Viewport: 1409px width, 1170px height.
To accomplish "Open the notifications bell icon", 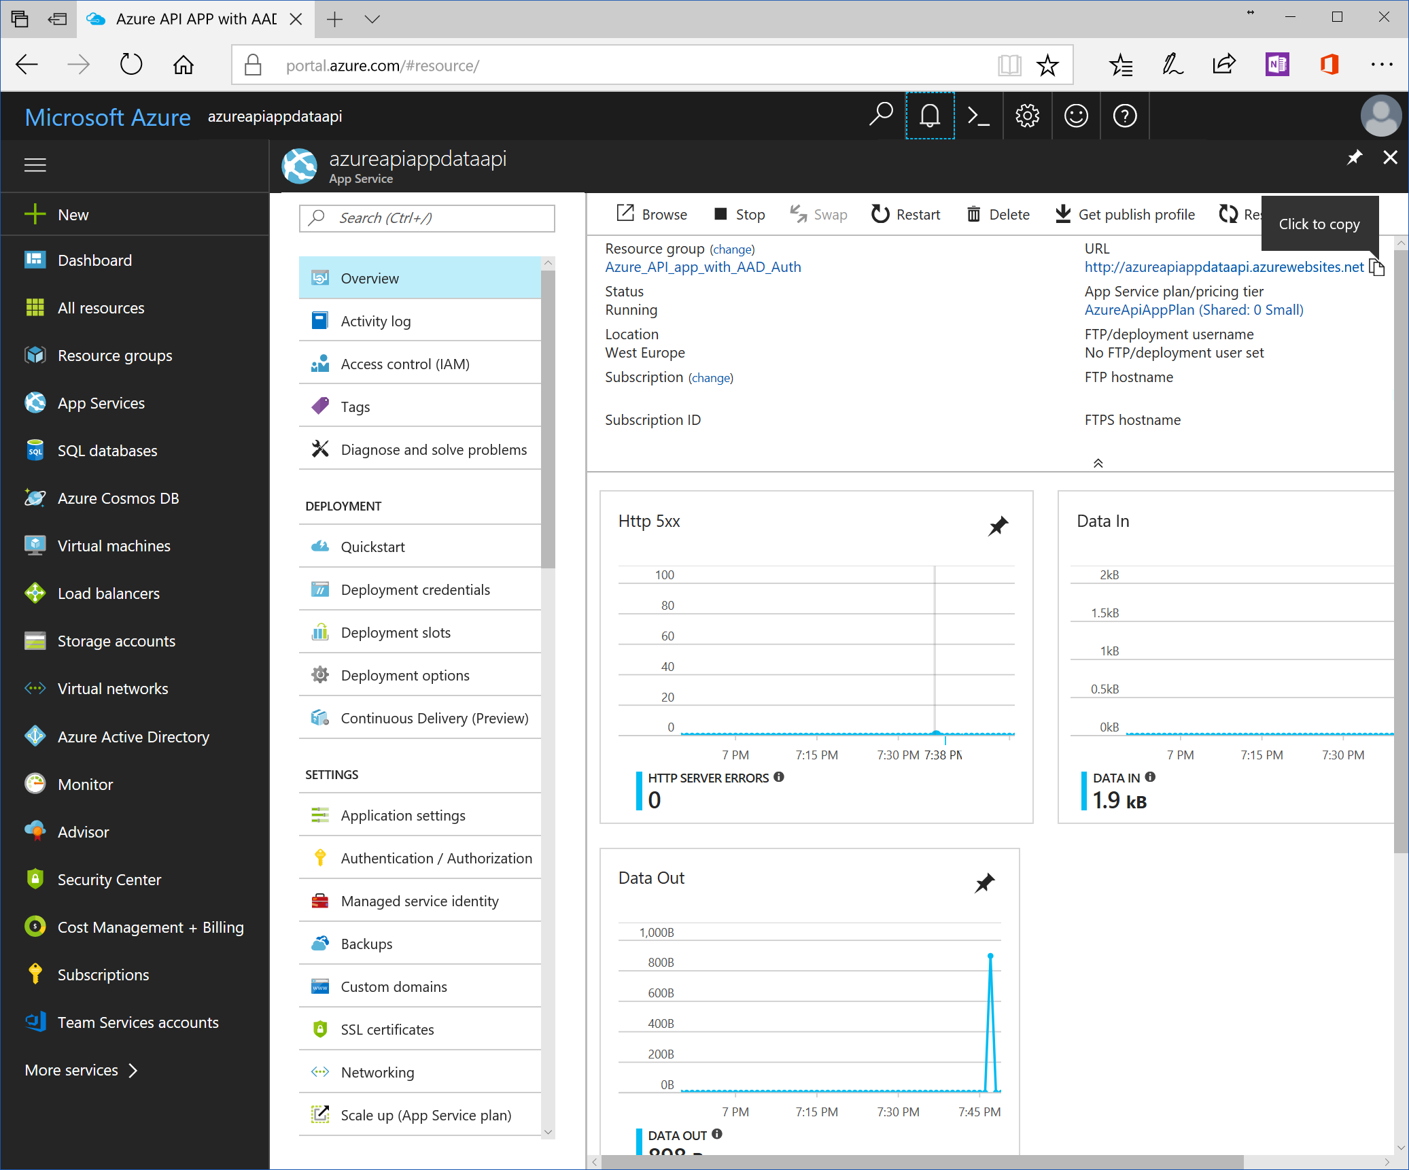I will pos(929,116).
